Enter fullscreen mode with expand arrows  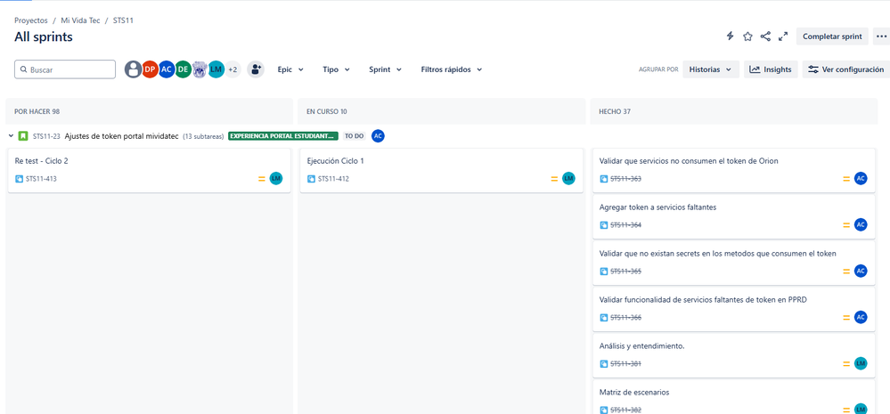tap(783, 37)
